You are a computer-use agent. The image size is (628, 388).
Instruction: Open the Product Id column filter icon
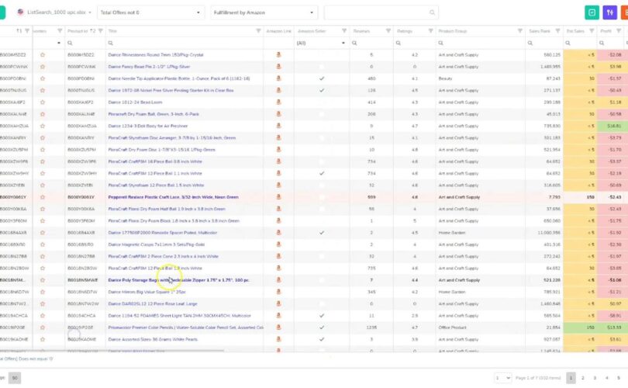pyautogui.click(x=101, y=31)
